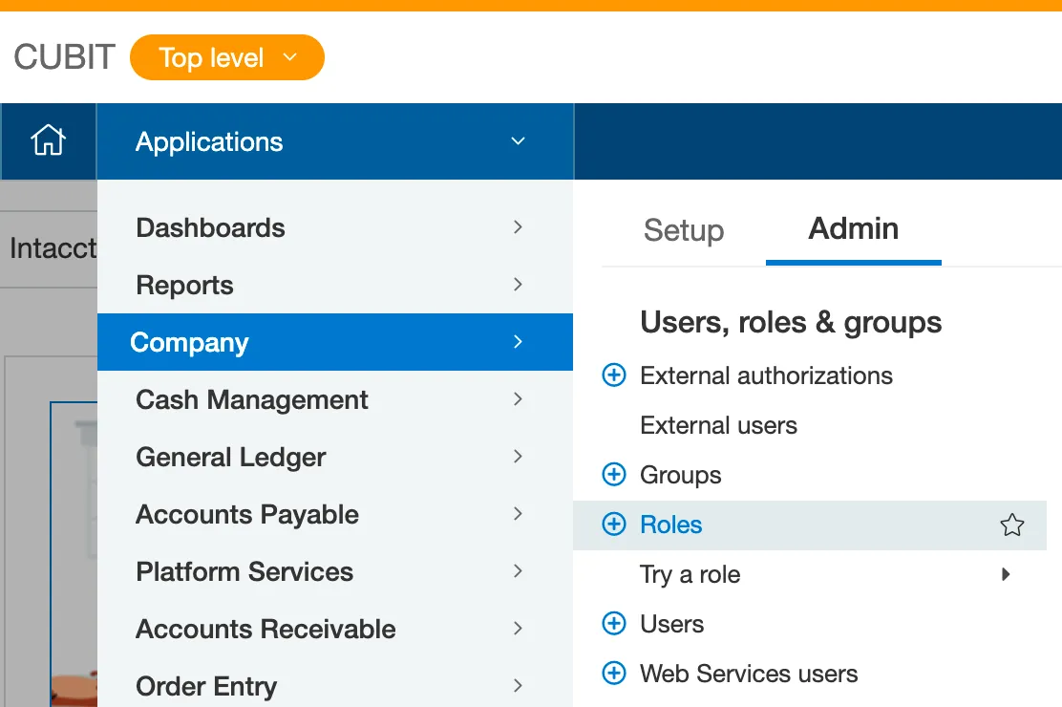The width and height of the screenshot is (1062, 707).
Task: Expand the Platform Services submenu arrow
Action: pyautogui.click(x=519, y=571)
